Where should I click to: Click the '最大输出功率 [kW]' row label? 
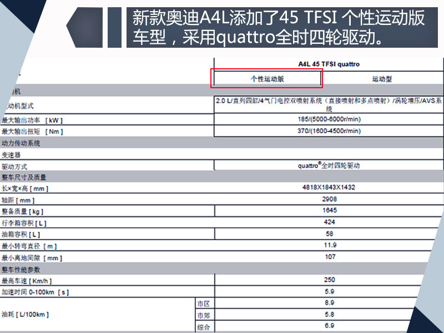coord(32,120)
